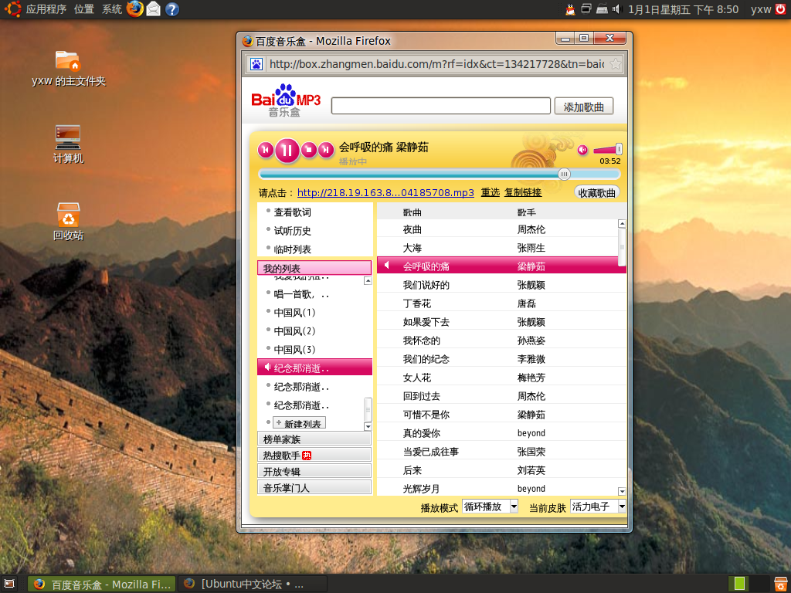Play the song 我怀念的
This screenshot has height=593, width=791.
click(501, 341)
